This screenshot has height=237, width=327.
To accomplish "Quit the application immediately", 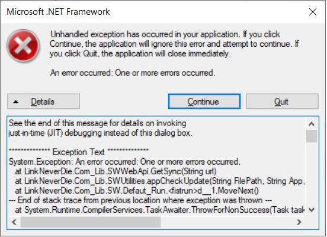I will point(282,101).
